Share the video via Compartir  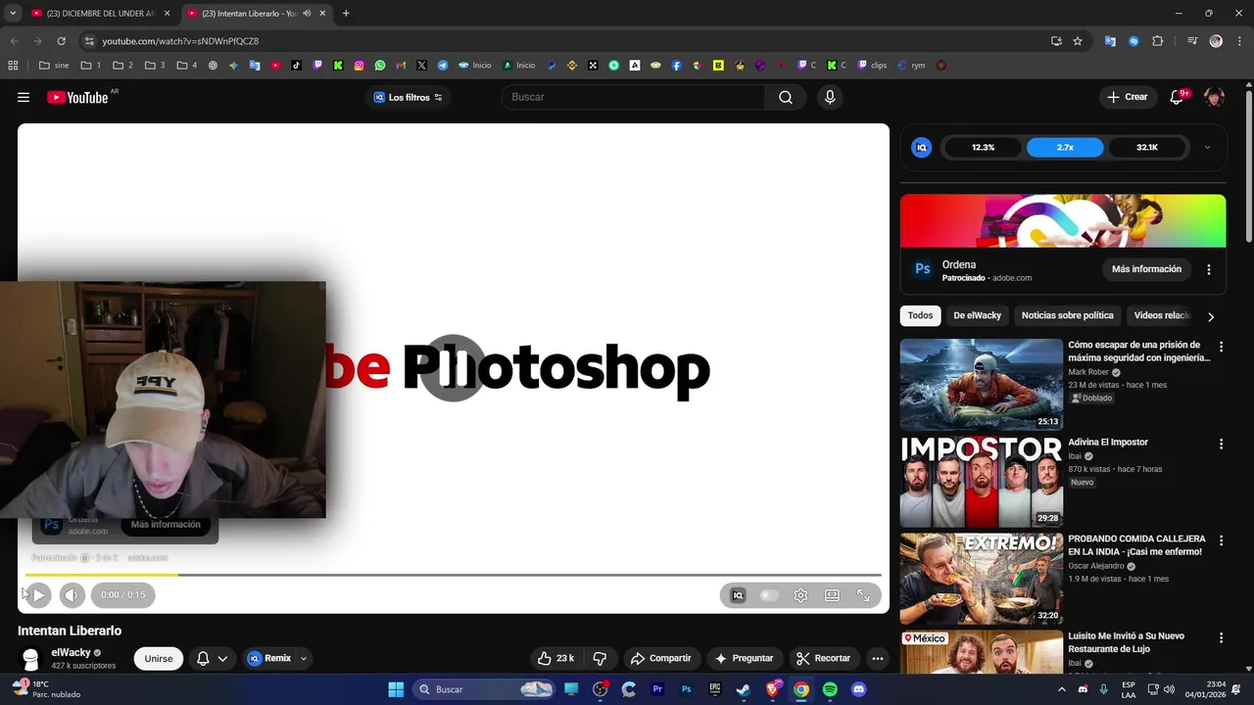pos(660,658)
